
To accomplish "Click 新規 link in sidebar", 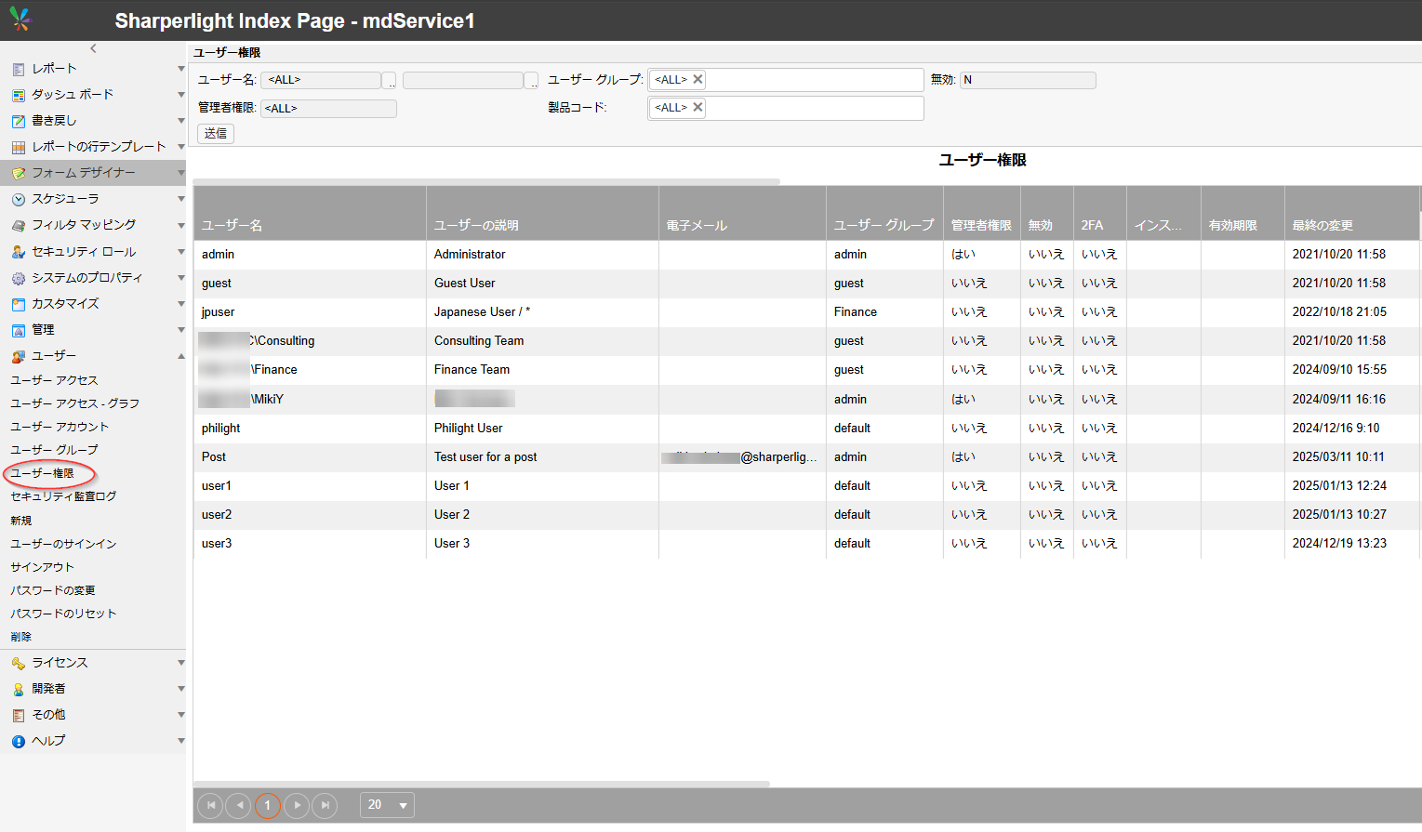I will pyautogui.click(x=20, y=521).
